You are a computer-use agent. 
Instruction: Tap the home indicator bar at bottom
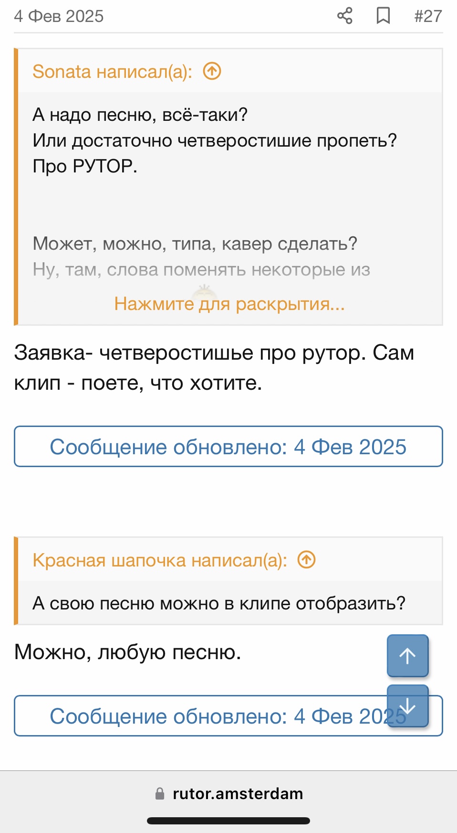coord(228,821)
